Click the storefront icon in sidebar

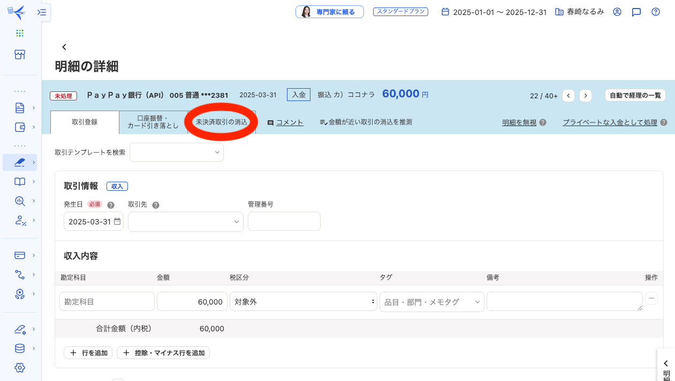20,55
